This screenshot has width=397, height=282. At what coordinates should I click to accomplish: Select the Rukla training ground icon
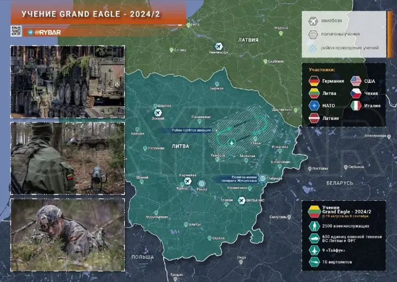[202, 182]
